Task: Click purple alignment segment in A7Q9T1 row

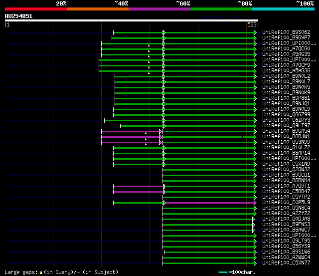Action: (139, 186)
